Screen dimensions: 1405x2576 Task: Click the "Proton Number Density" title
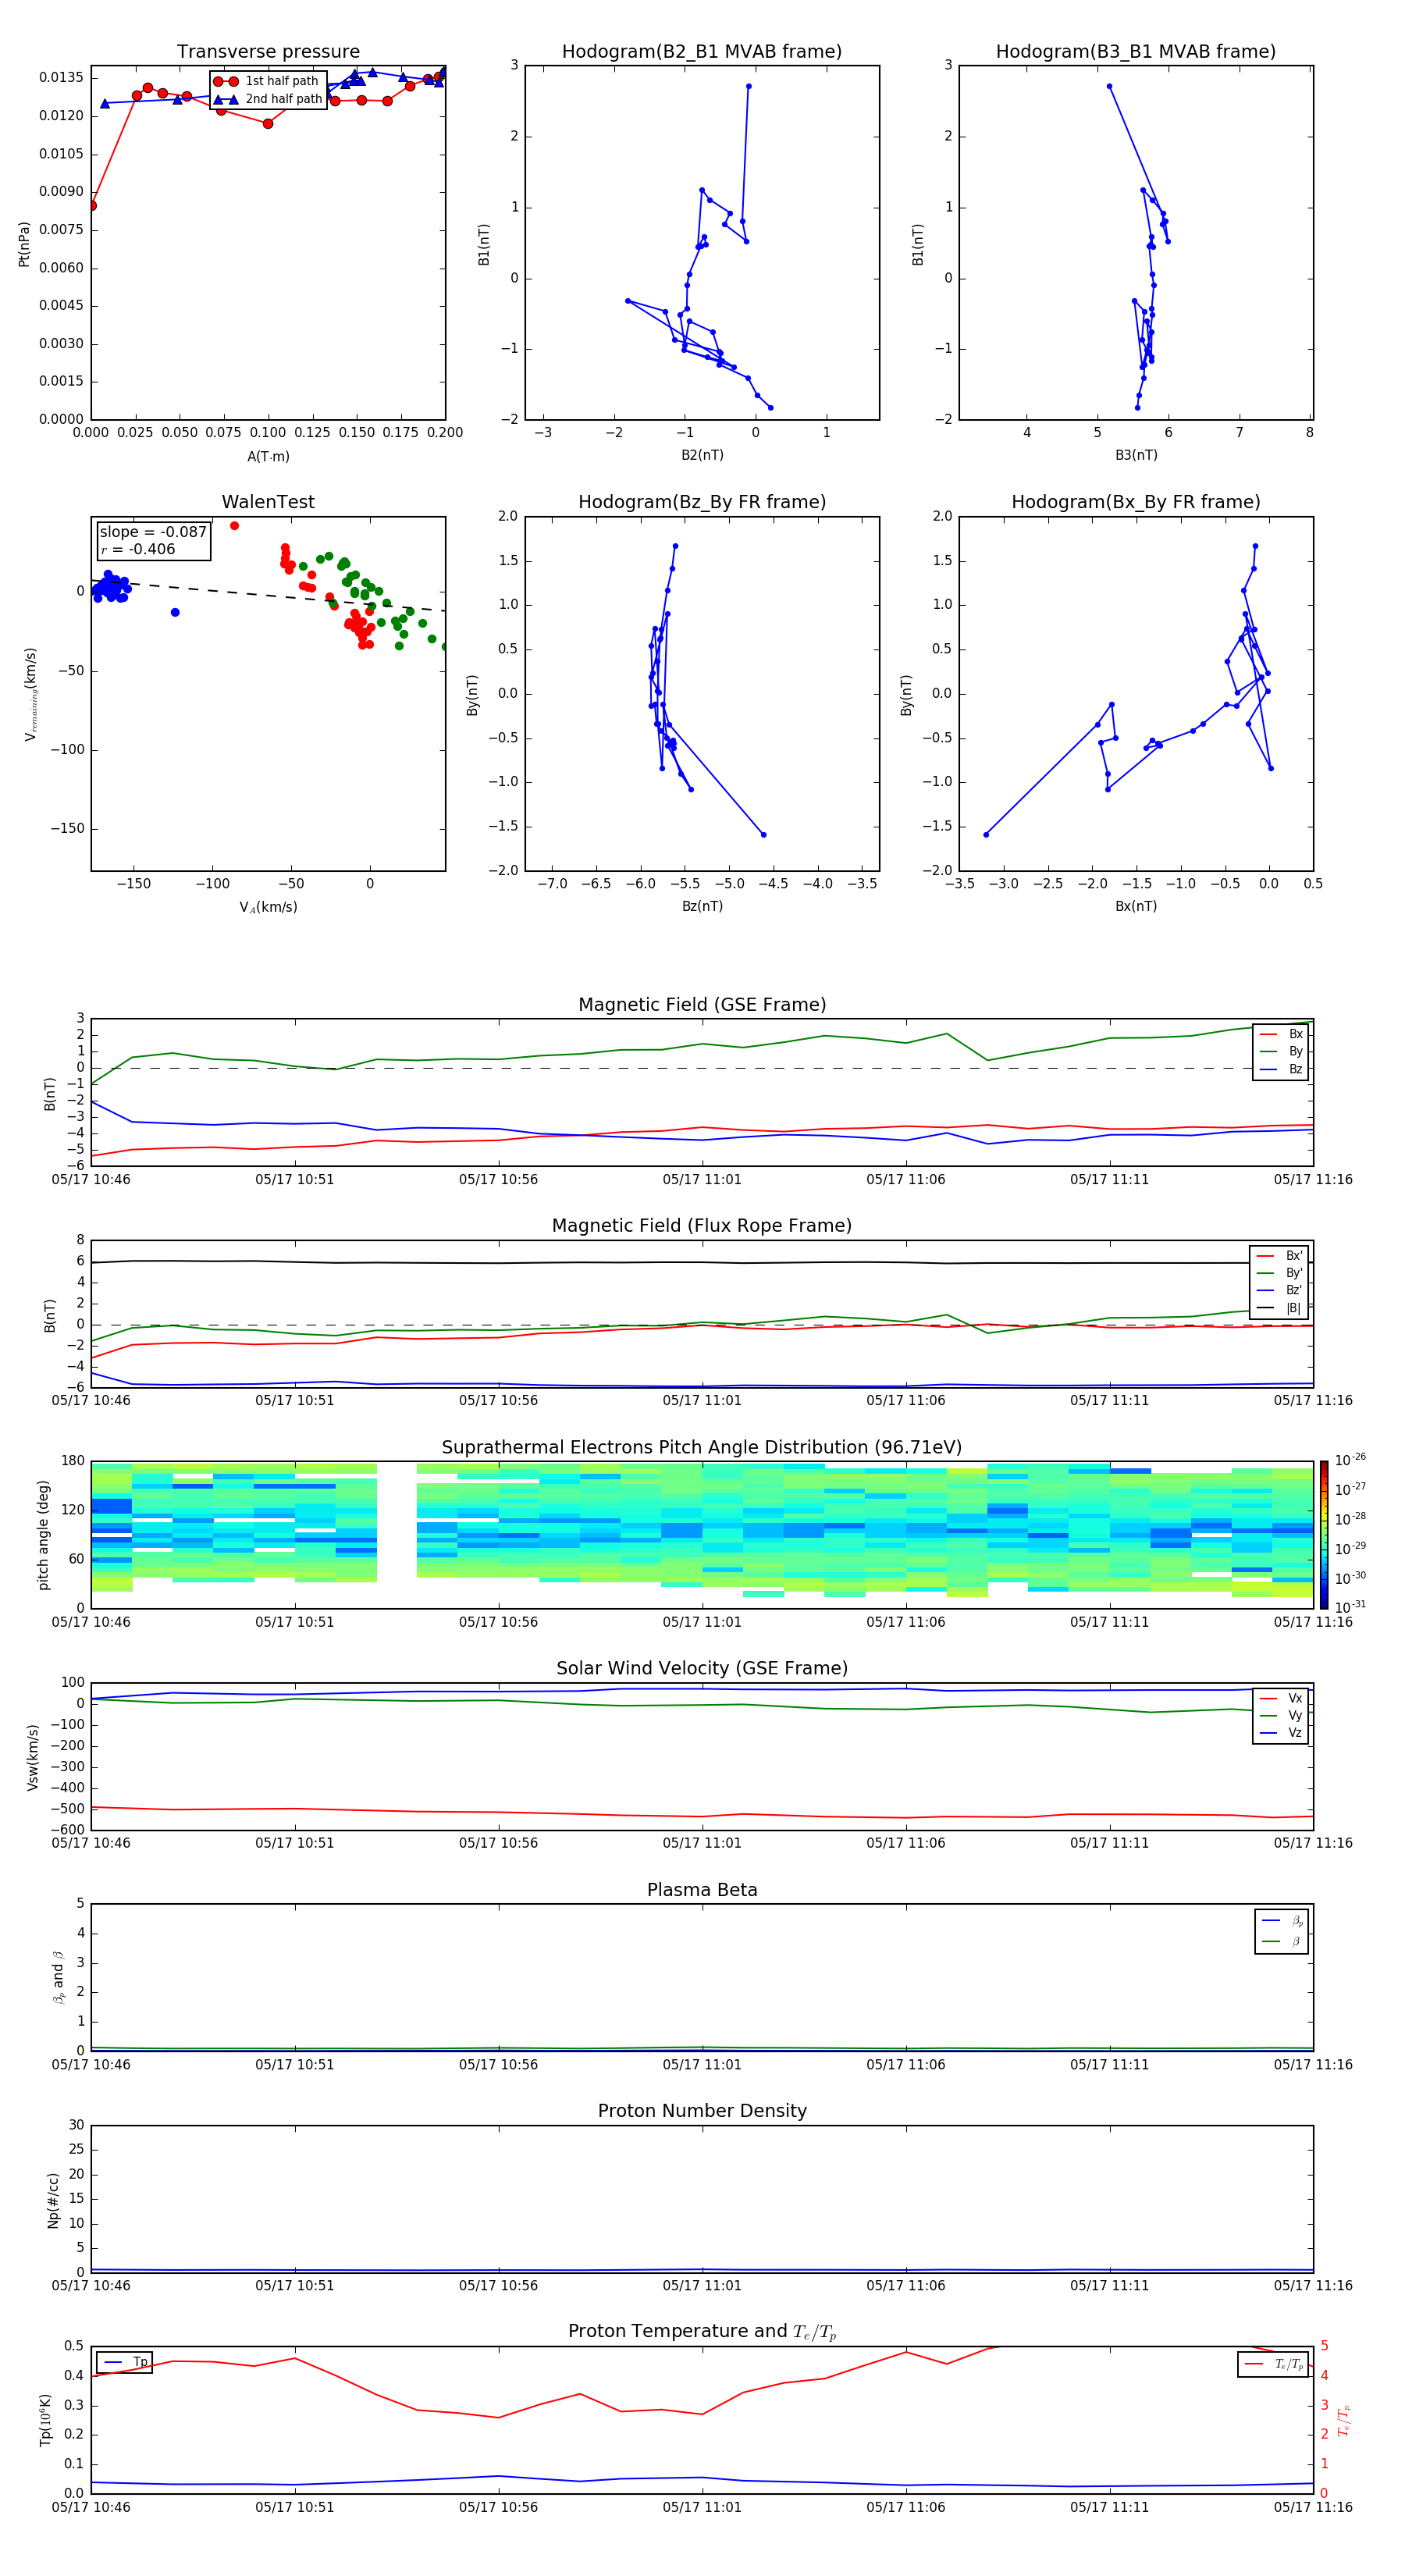click(x=702, y=2111)
